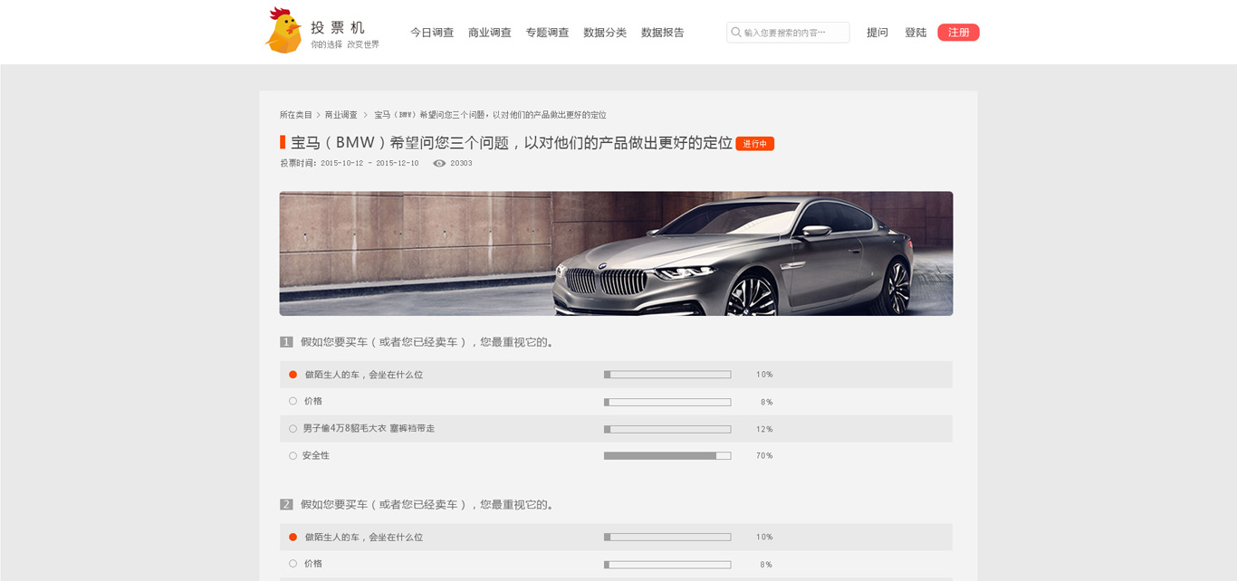Image resolution: width=1237 pixels, height=581 pixels.
Task: Click the 70% value in question 1
Action: click(x=764, y=456)
